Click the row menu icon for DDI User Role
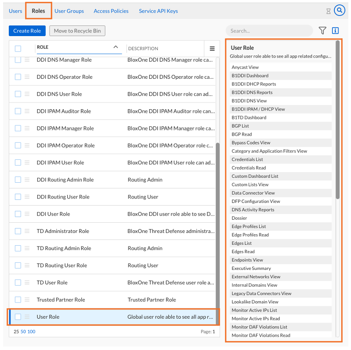The image size is (351, 350). (x=27, y=214)
